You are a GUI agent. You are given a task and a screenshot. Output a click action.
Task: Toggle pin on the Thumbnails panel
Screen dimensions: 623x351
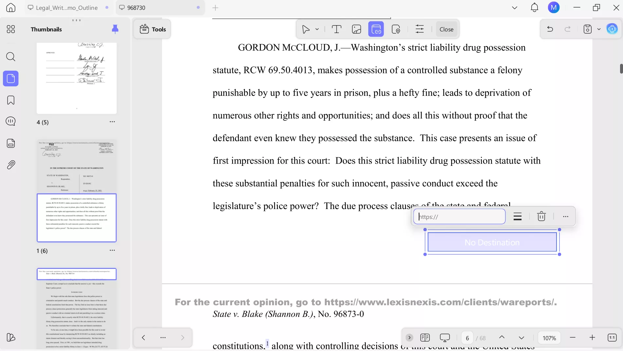click(x=115, y=29)
